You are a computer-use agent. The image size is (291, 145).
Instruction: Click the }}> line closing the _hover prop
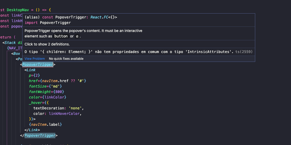[x=32, y=119]
